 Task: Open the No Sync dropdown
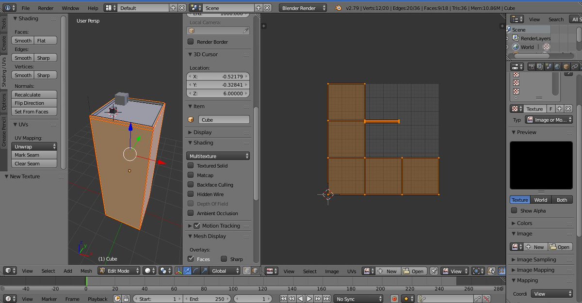click(x=359, y=299)
